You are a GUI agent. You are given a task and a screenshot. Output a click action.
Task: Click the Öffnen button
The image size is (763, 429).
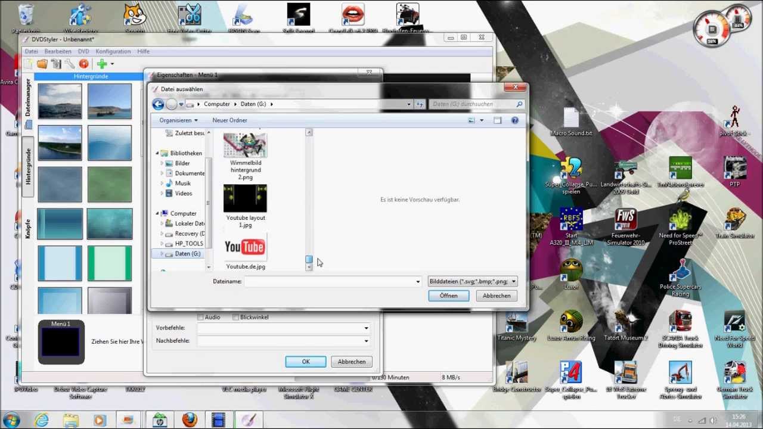[x=449, y=296]
